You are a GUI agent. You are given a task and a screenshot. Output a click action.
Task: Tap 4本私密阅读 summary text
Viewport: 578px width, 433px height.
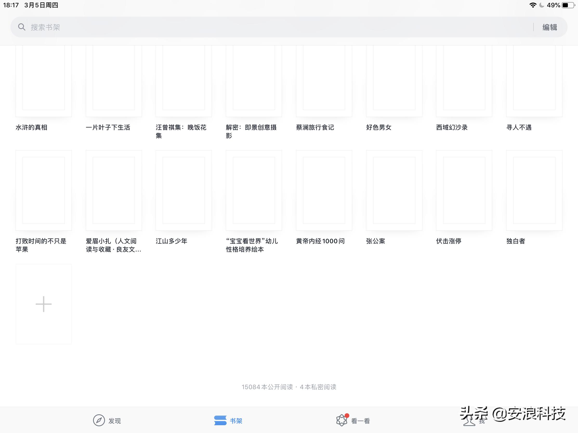coord(319,387)
